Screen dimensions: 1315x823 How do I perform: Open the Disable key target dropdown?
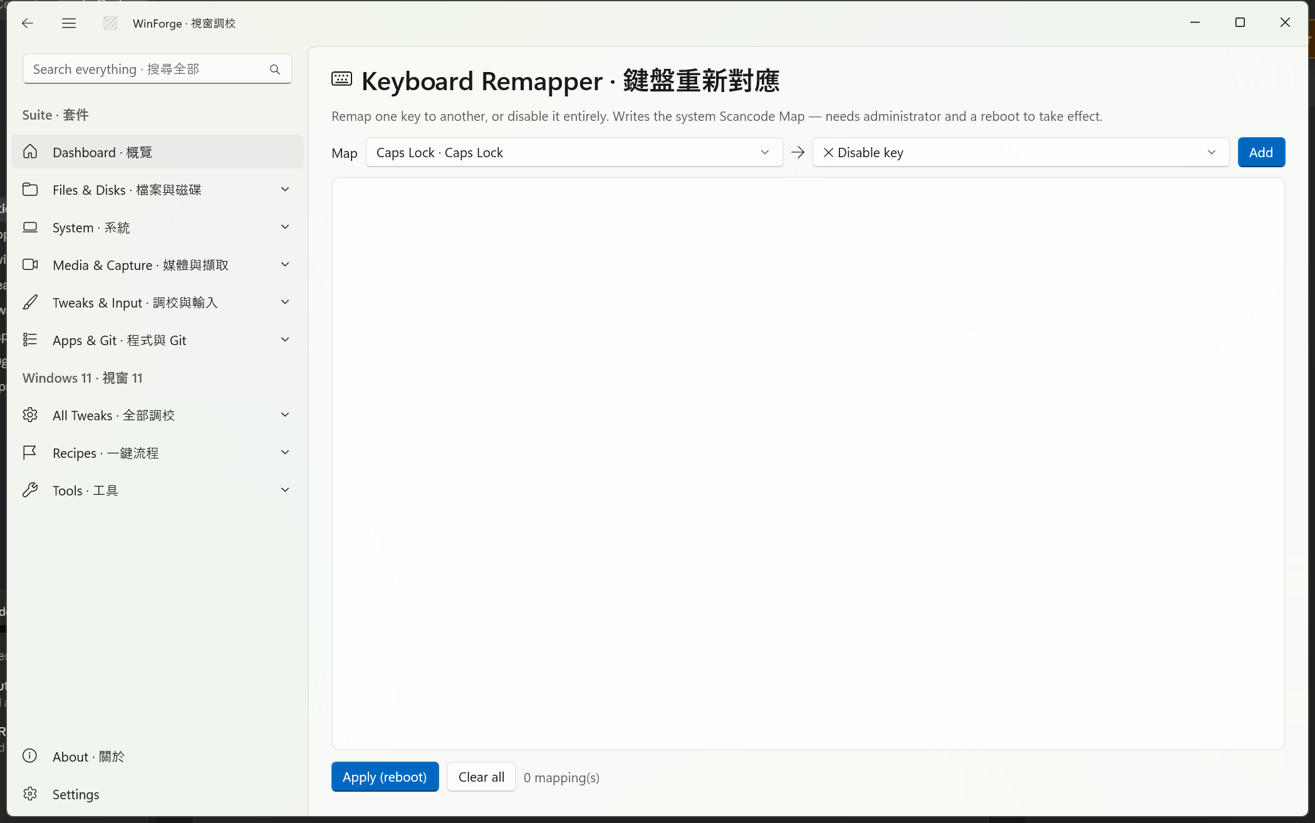tap(1021, 152)
